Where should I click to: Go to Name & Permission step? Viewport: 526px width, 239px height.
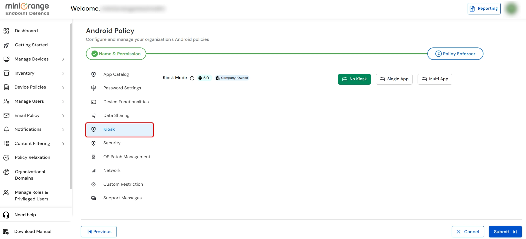(x=116, y=54)
